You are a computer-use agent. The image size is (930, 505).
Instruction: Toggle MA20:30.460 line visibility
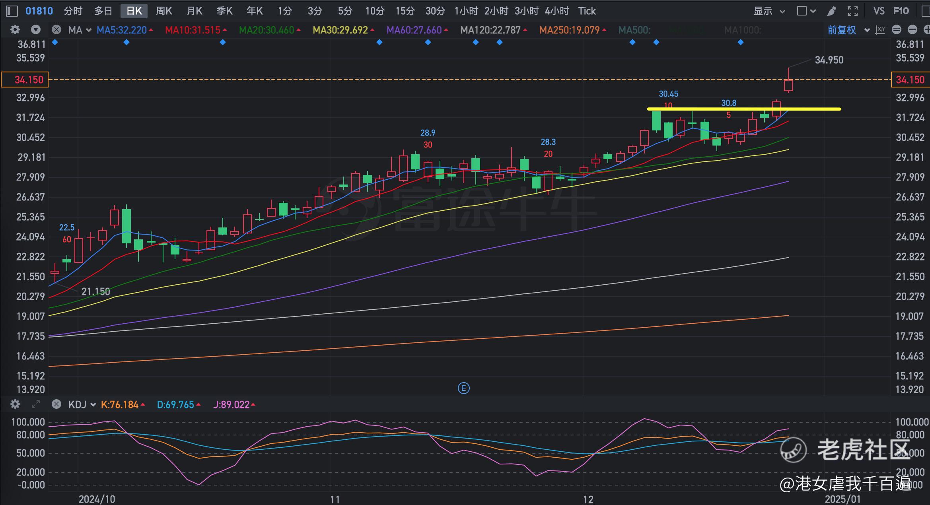(269, 30)
